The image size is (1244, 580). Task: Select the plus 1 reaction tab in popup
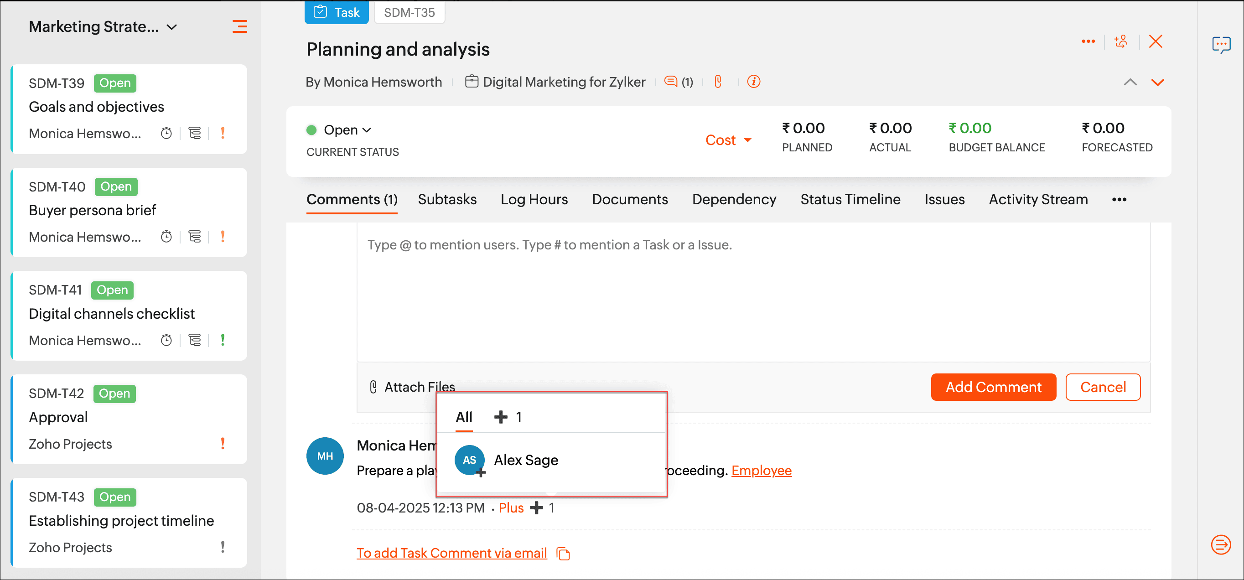(508, 417)
